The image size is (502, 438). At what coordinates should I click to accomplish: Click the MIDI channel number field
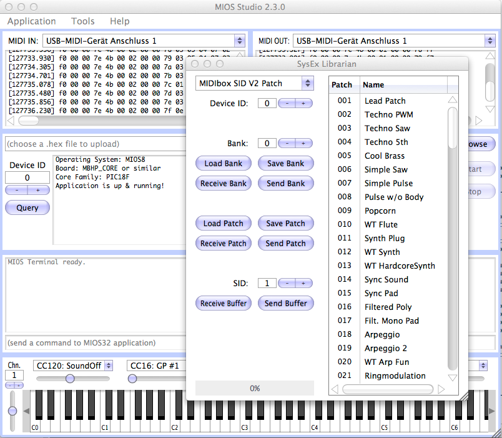point(14,375)
